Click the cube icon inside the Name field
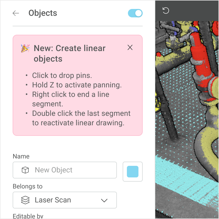Image resolution: width=219 pixels, height=219 pixels. click(x=25, y=170)
